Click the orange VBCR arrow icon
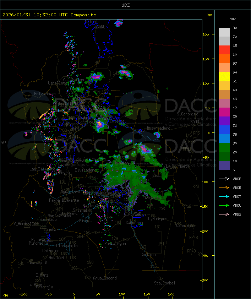The width and height of the screenshot is (251, 299). click(224, 187)
